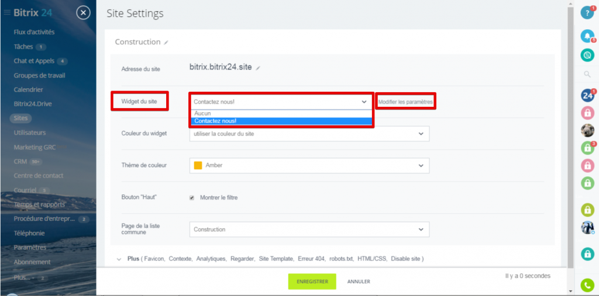
Task: Open CRM in the left menu
Action: pos(20,161)
